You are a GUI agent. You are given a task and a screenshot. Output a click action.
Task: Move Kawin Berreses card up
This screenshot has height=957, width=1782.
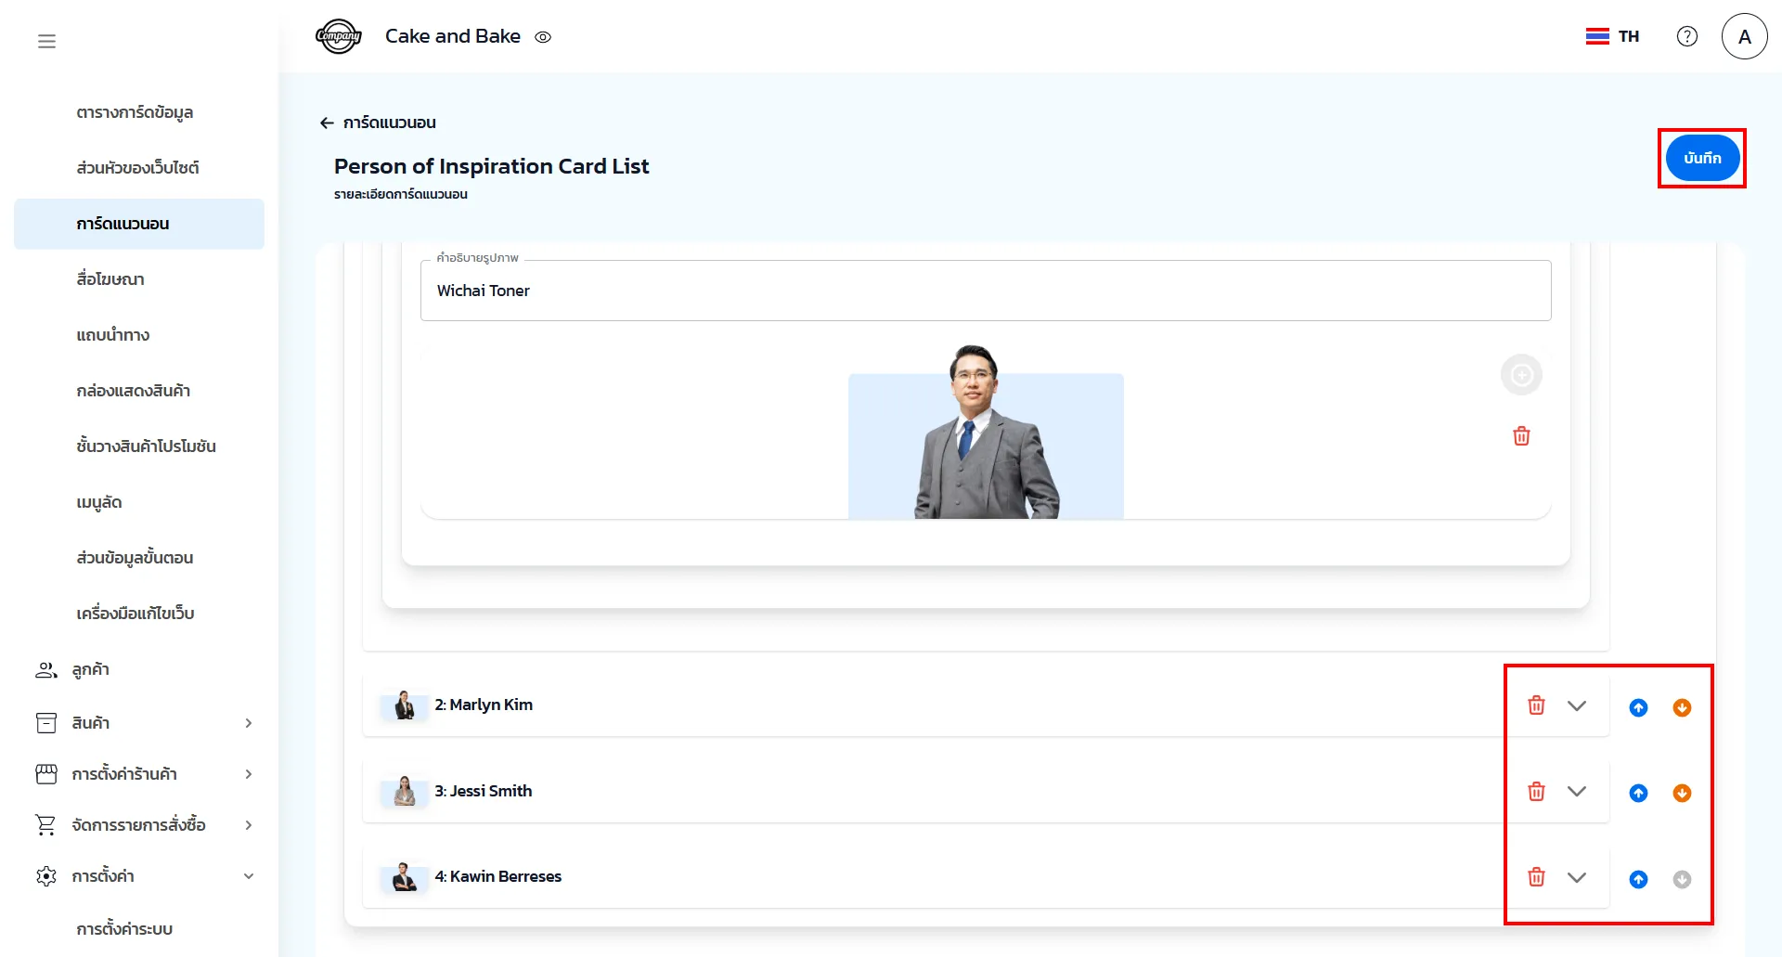click(x=1638, y=879)
